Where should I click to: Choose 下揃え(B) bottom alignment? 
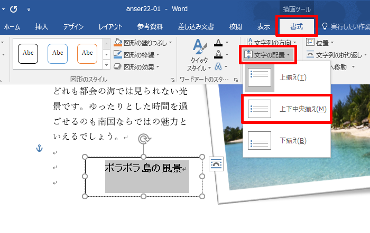286,141
